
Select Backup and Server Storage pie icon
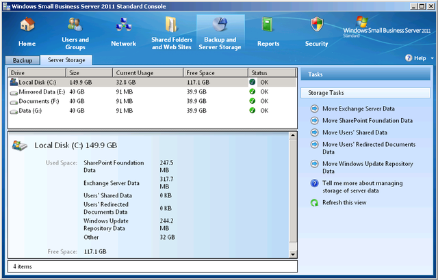tap(220, 24)
